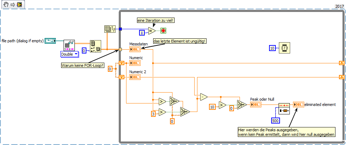This screenshot has width=346, height=145.
Task: Select the Peak oder Null DBL indicator terminal
Action: [x=256, y=105]
